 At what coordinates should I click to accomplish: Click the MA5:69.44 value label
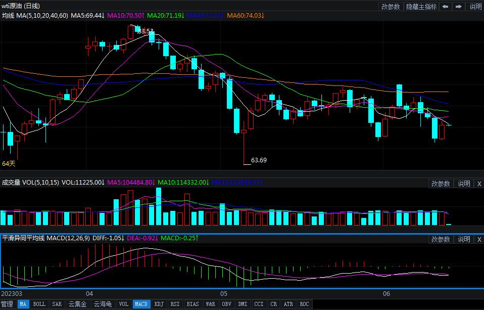click(x=88, y=16)
